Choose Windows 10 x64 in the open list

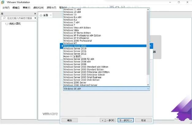click(105, 12)
